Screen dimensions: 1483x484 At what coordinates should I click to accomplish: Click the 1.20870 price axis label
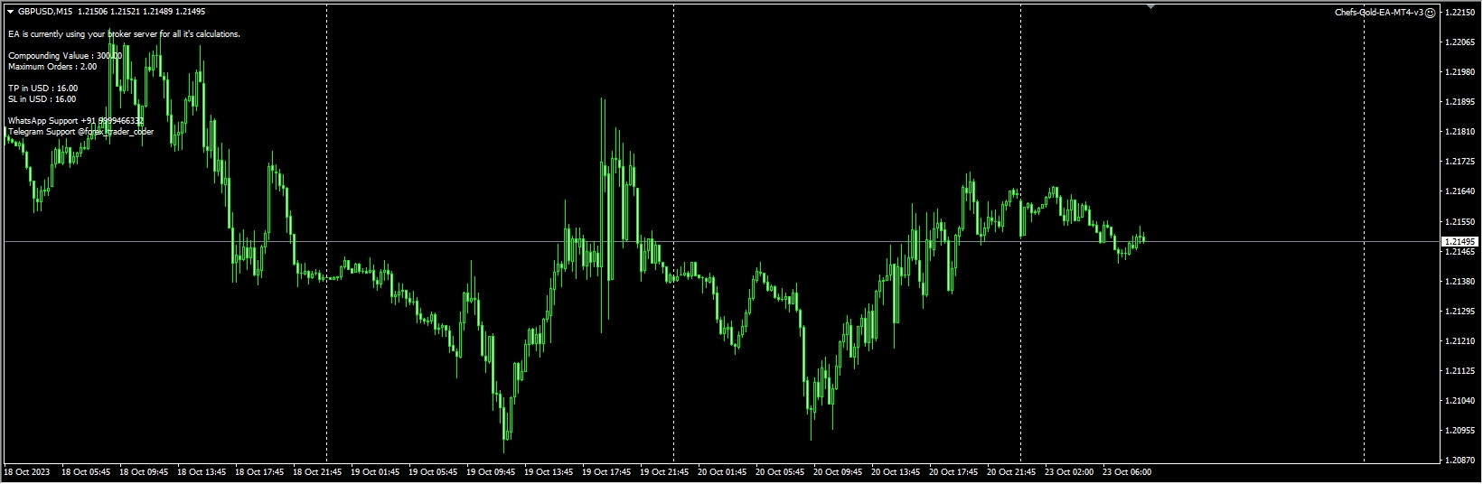1460,461
